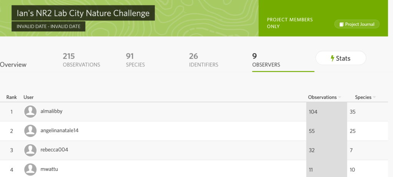The height and width of the screenshot is (177, 393).
Task: Switch to the Overview tab
Action: tap(13, 65)
